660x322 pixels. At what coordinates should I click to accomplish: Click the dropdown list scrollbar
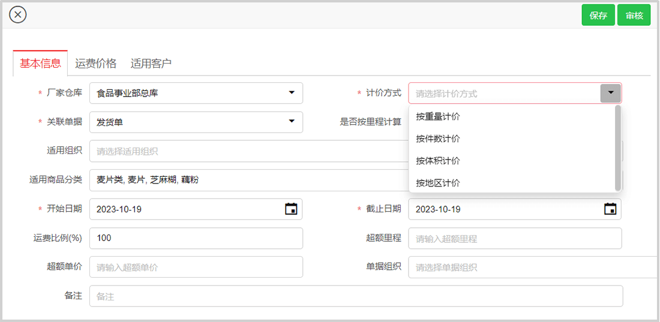coord(618,148)
